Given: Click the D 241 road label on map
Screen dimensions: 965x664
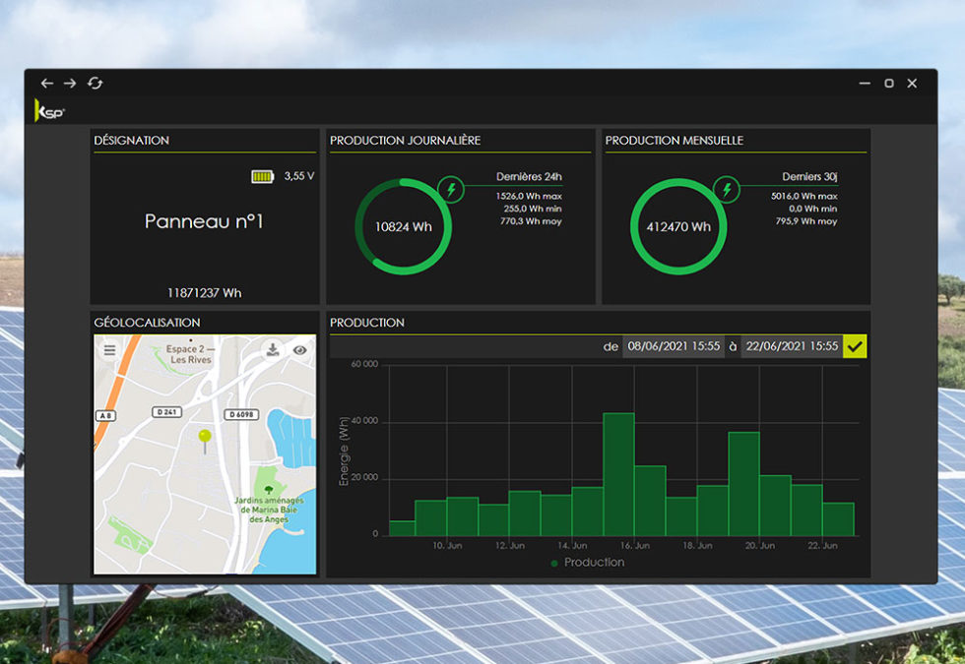Looking at the screenshot, I should [166, 412].
